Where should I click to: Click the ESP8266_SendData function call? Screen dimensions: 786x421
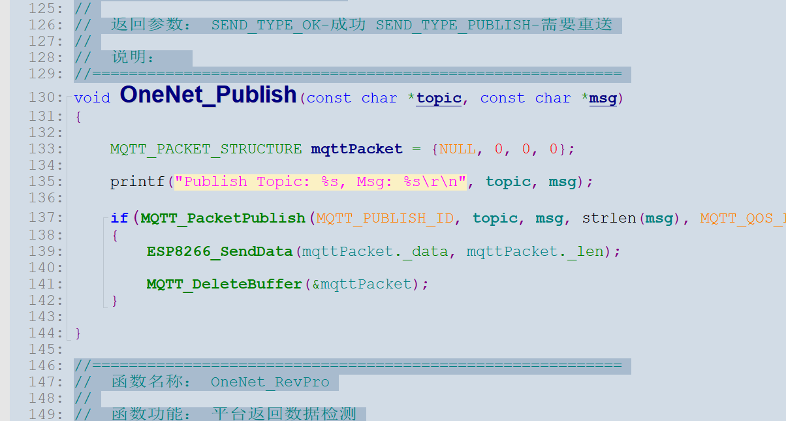221,251
